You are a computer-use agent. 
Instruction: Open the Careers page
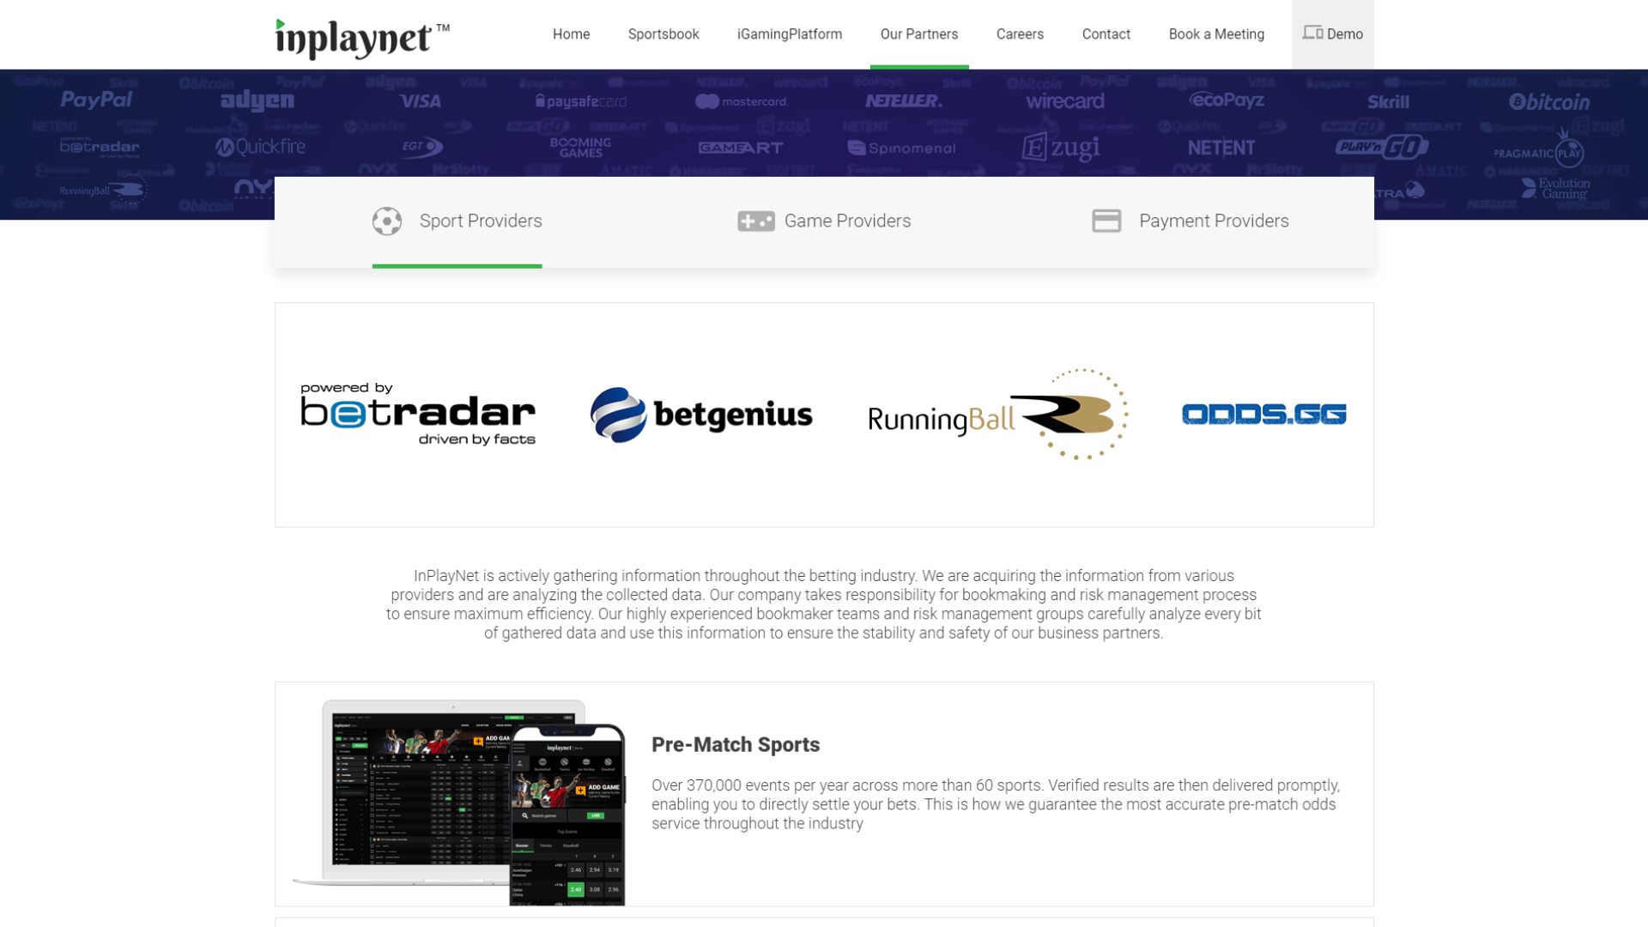click(1020, 34)
